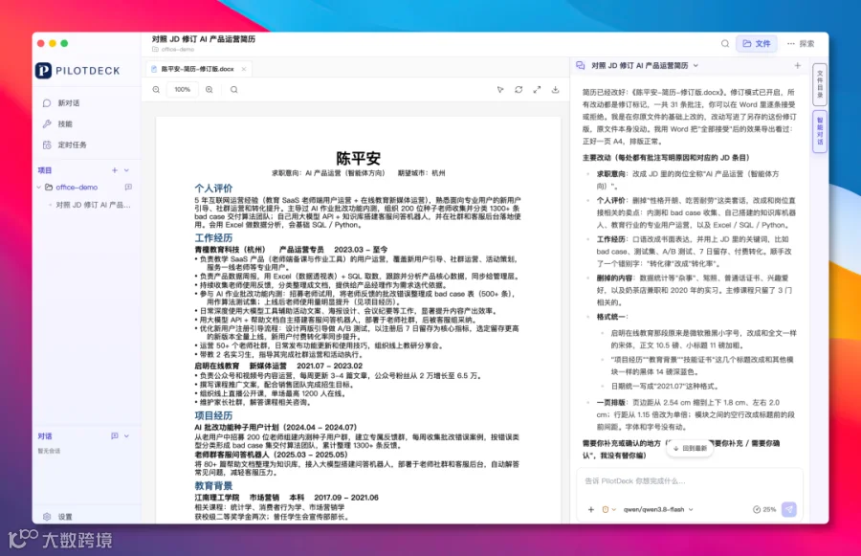Download the docx file

point(555,90)
